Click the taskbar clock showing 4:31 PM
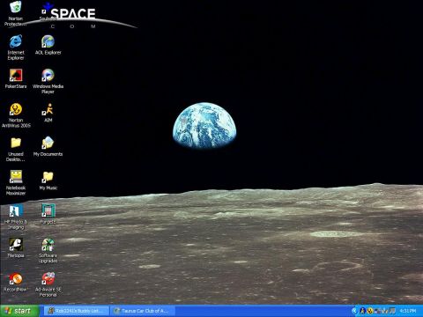Viewport: 423px width, 317px height. pos(408,311)
